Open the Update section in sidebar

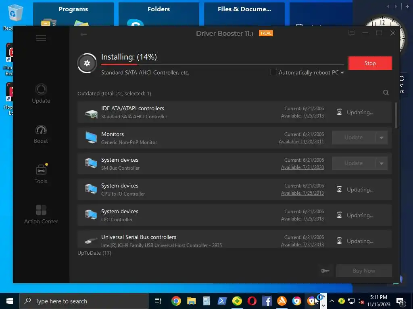point(41,93)
